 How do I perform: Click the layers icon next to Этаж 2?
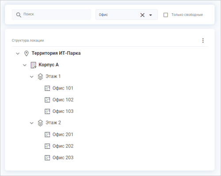coord(40,123)
